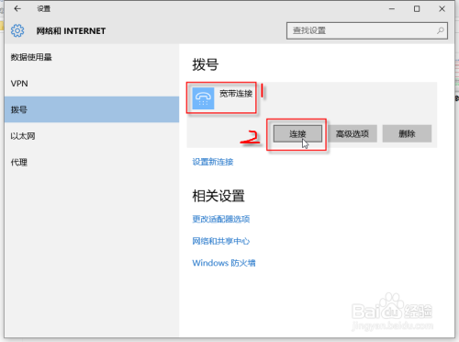Open 高级选项 for the connection
This screenshot has height=342, width=459.
point(353,133)
